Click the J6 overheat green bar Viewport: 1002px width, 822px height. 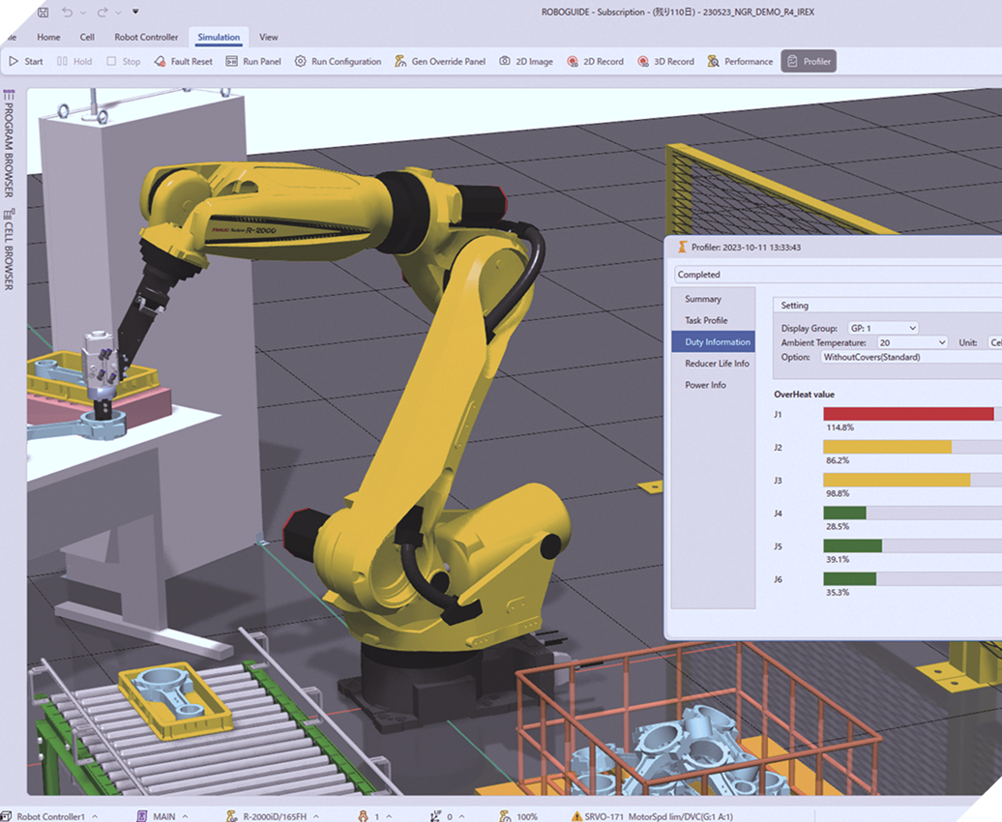[x=849, y=579]
